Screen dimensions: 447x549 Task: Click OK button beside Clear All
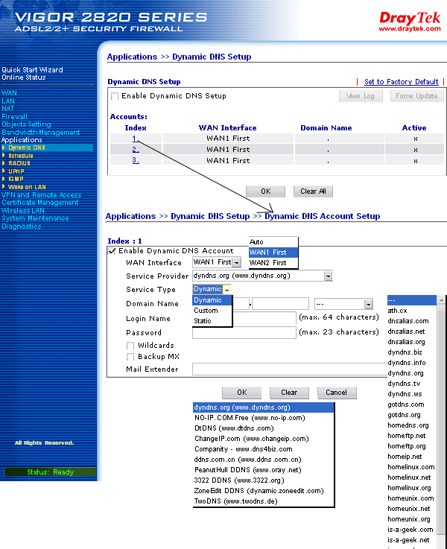coord(266,191)
